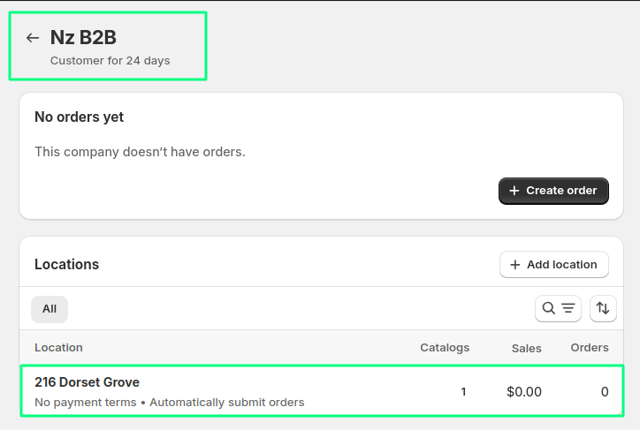Click the catalogs count for Dorset Grove
Screen dimensions: 640x430
463,391
